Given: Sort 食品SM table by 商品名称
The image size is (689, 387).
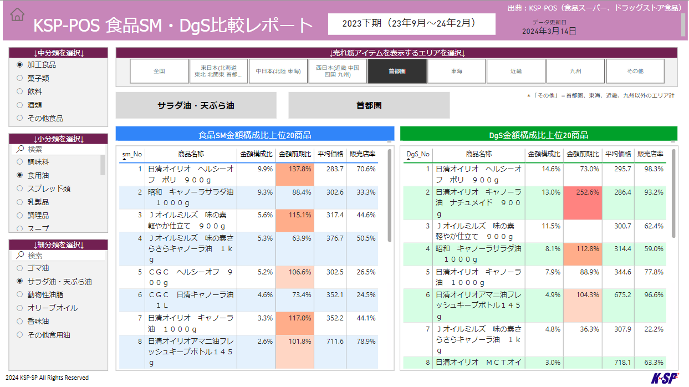Looking at the screenshot, I should point(191,154).
